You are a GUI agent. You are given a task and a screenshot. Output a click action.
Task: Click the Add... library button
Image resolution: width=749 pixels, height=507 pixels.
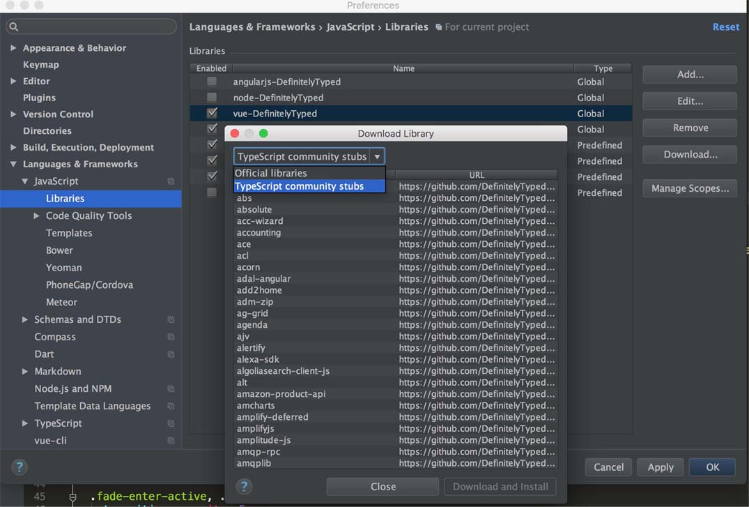pos(690,74)
